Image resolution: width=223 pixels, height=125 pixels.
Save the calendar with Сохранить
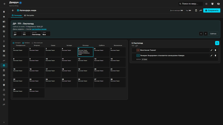point(212,10)
